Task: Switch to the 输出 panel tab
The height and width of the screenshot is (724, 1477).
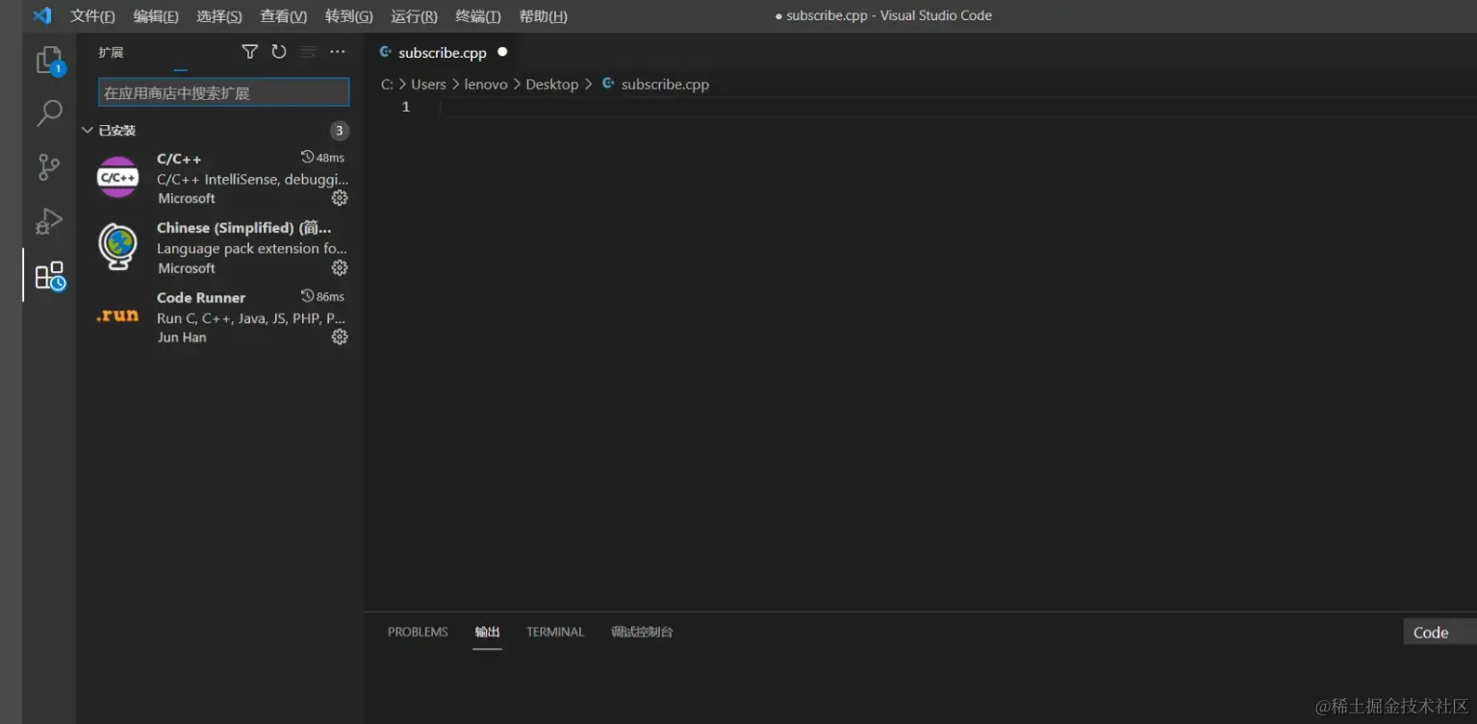Action: 487,632
